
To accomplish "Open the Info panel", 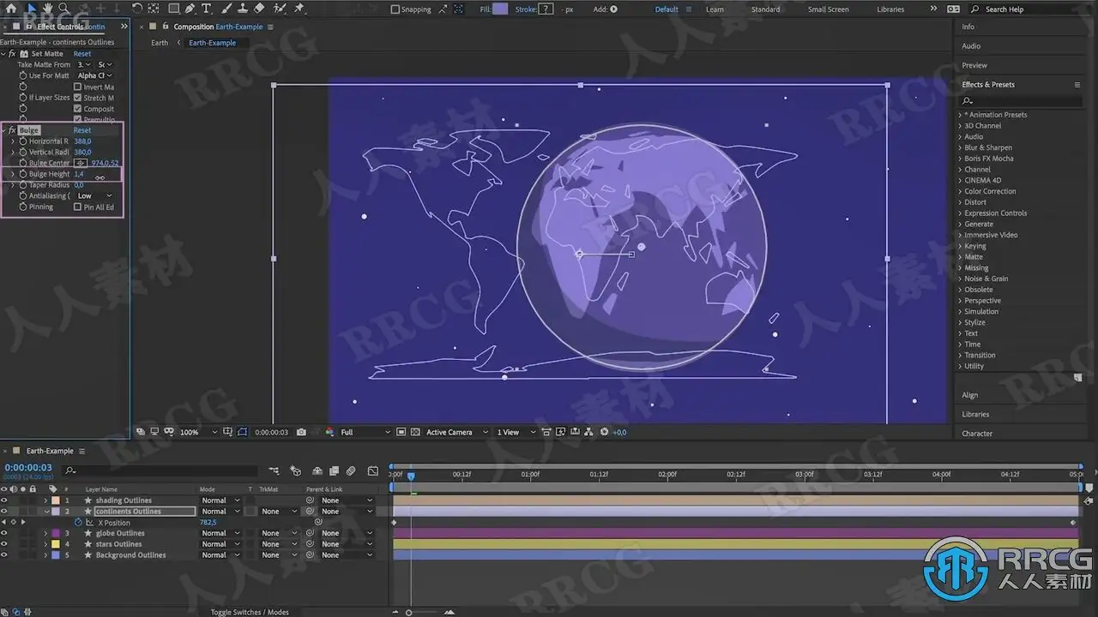I will [968, 27].
